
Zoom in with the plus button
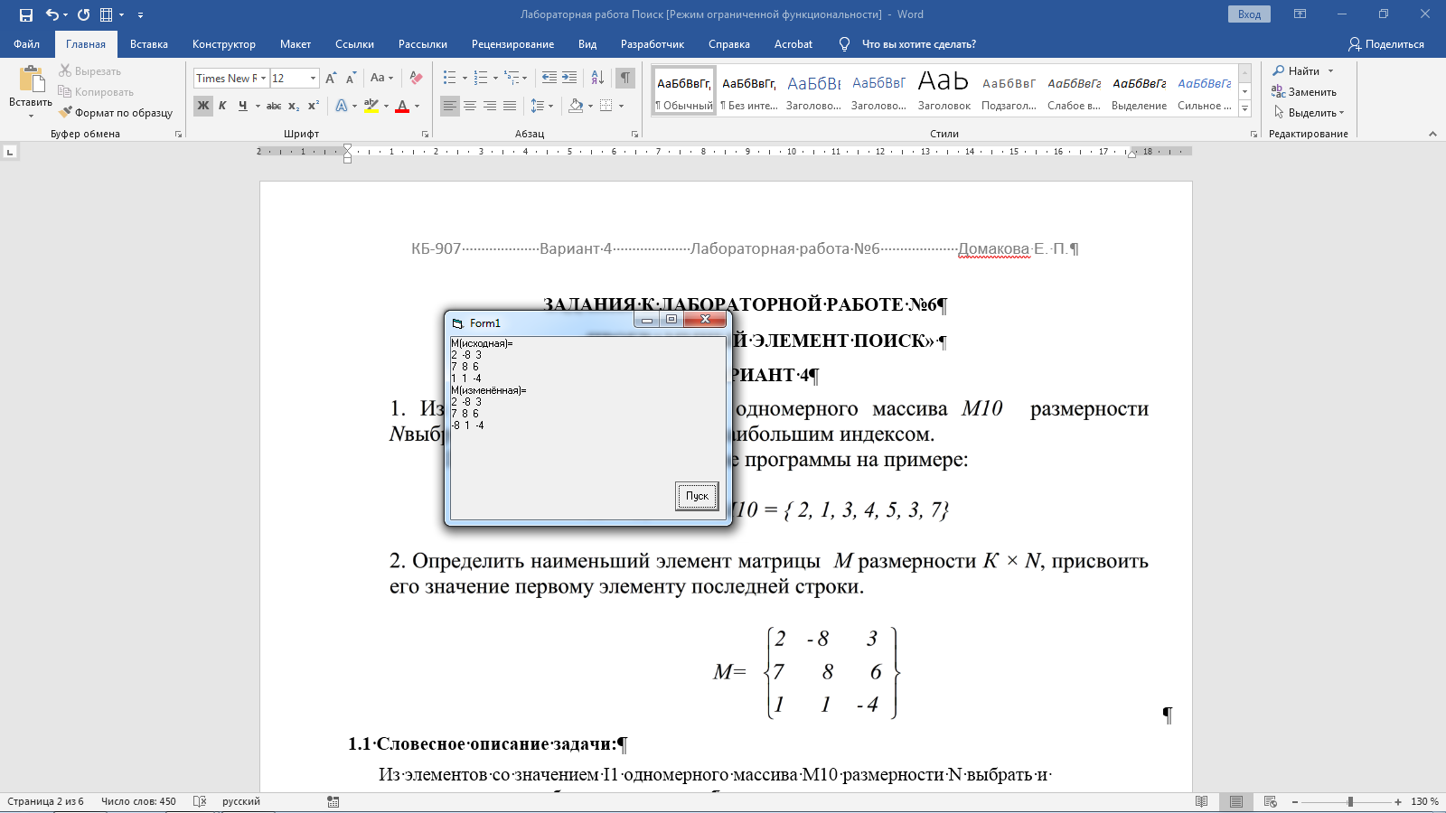point(1398,801)
